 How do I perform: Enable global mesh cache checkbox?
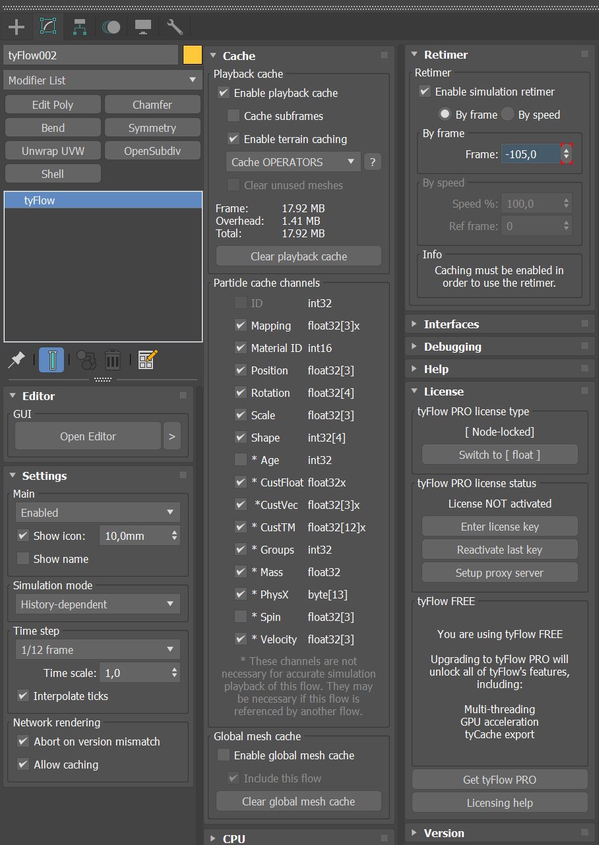[224, 755]
